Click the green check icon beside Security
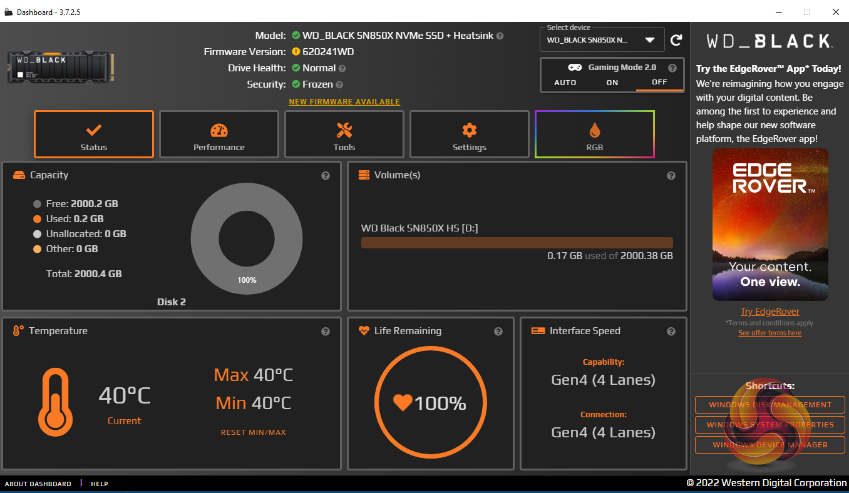 (296, 84)
